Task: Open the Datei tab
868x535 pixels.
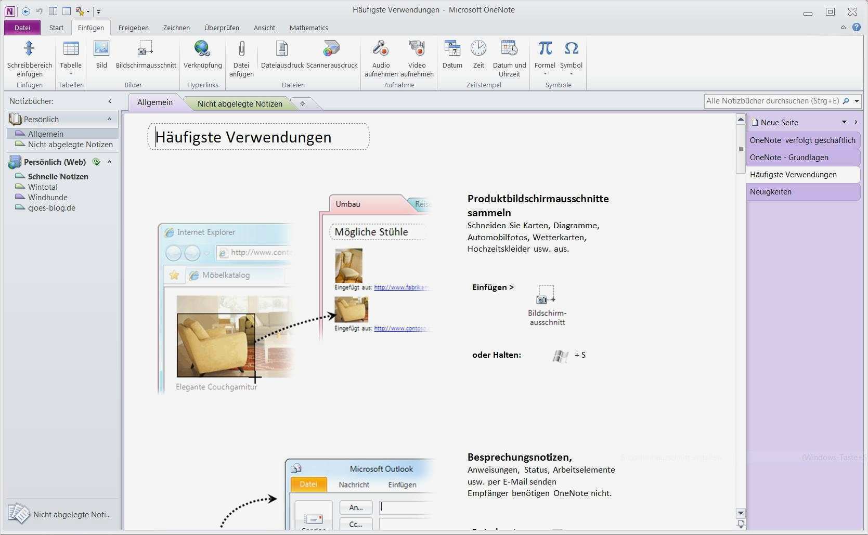Action: click(x=22, y=28)
